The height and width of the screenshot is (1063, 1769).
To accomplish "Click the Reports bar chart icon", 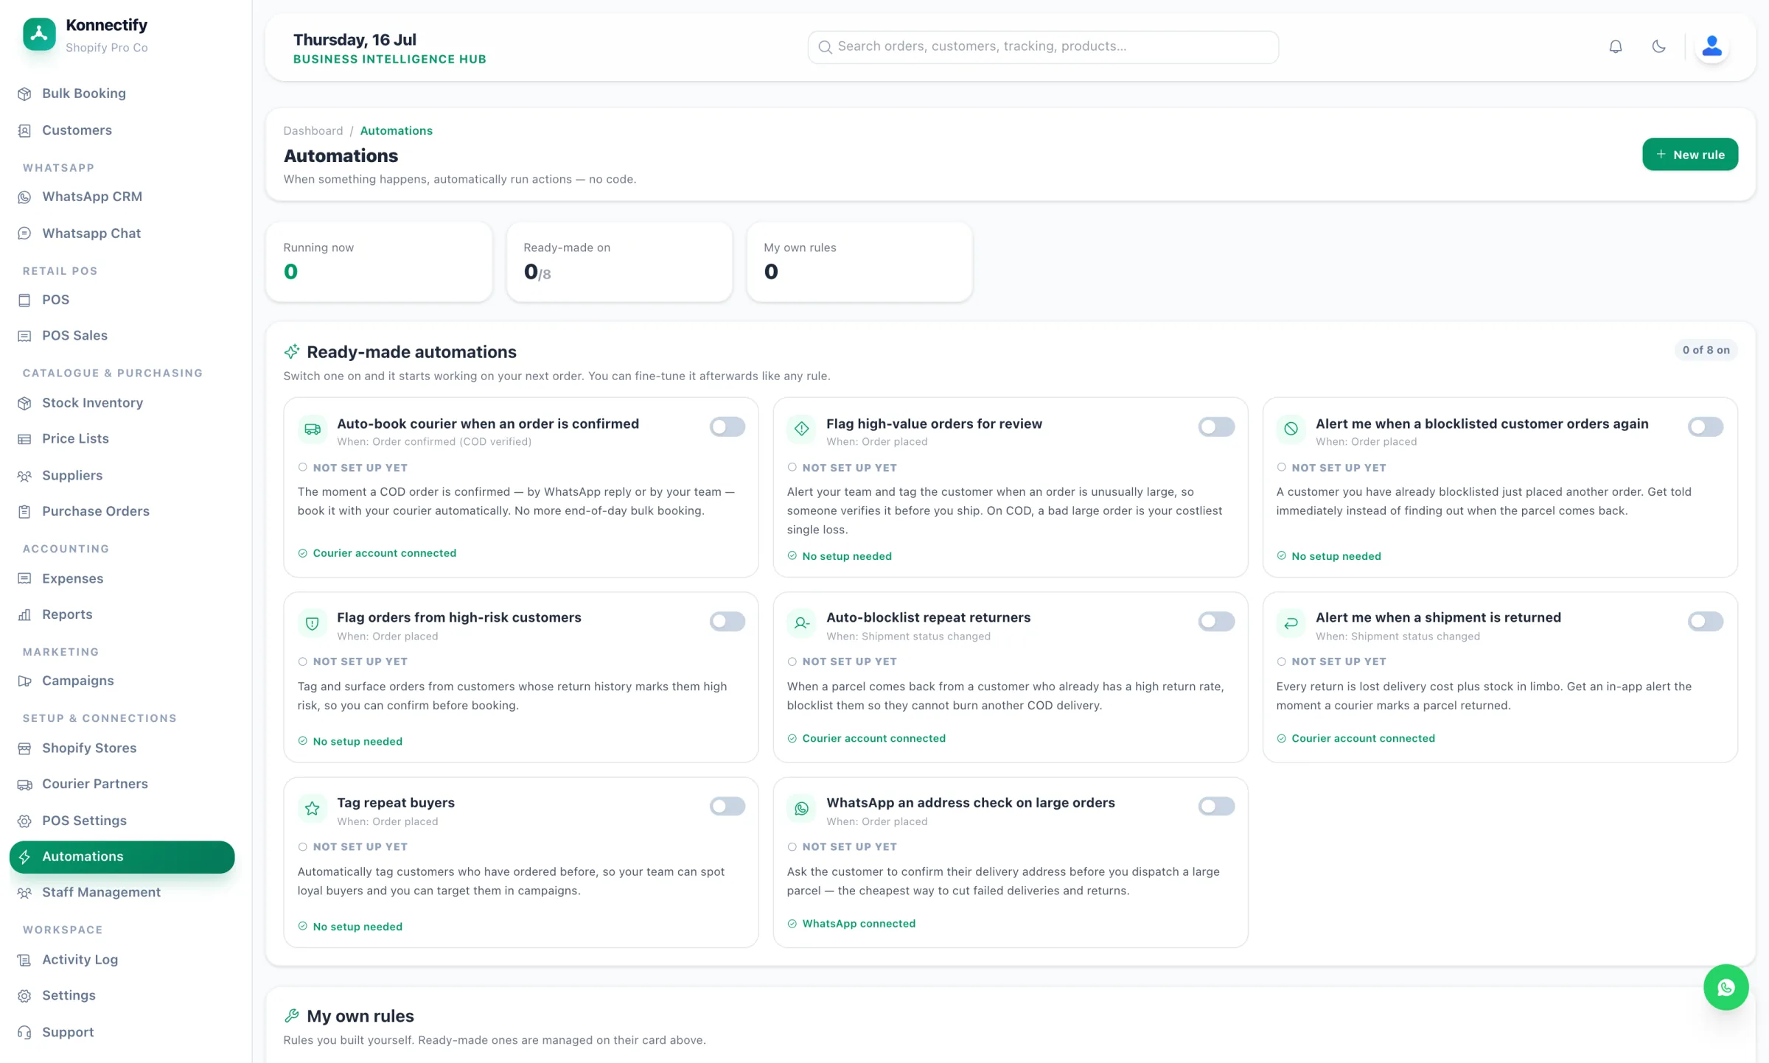I will [24, 614].
